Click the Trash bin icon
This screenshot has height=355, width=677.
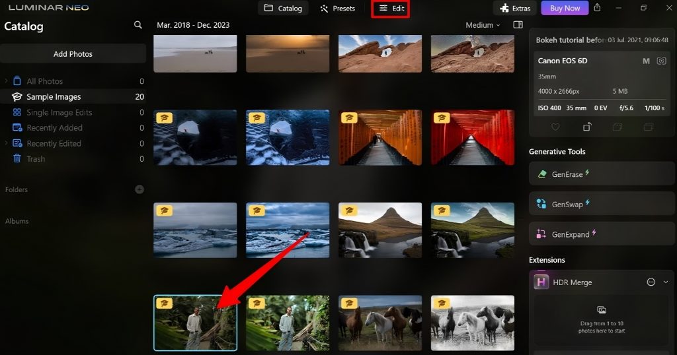click(x=17, y=158)
